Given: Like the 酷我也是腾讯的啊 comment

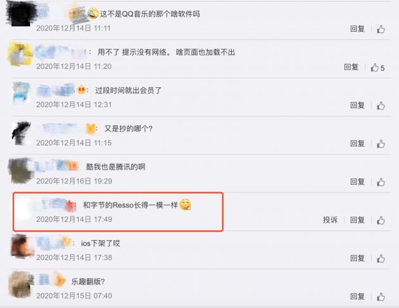Looking at the screenshot, I should (381, 182).
